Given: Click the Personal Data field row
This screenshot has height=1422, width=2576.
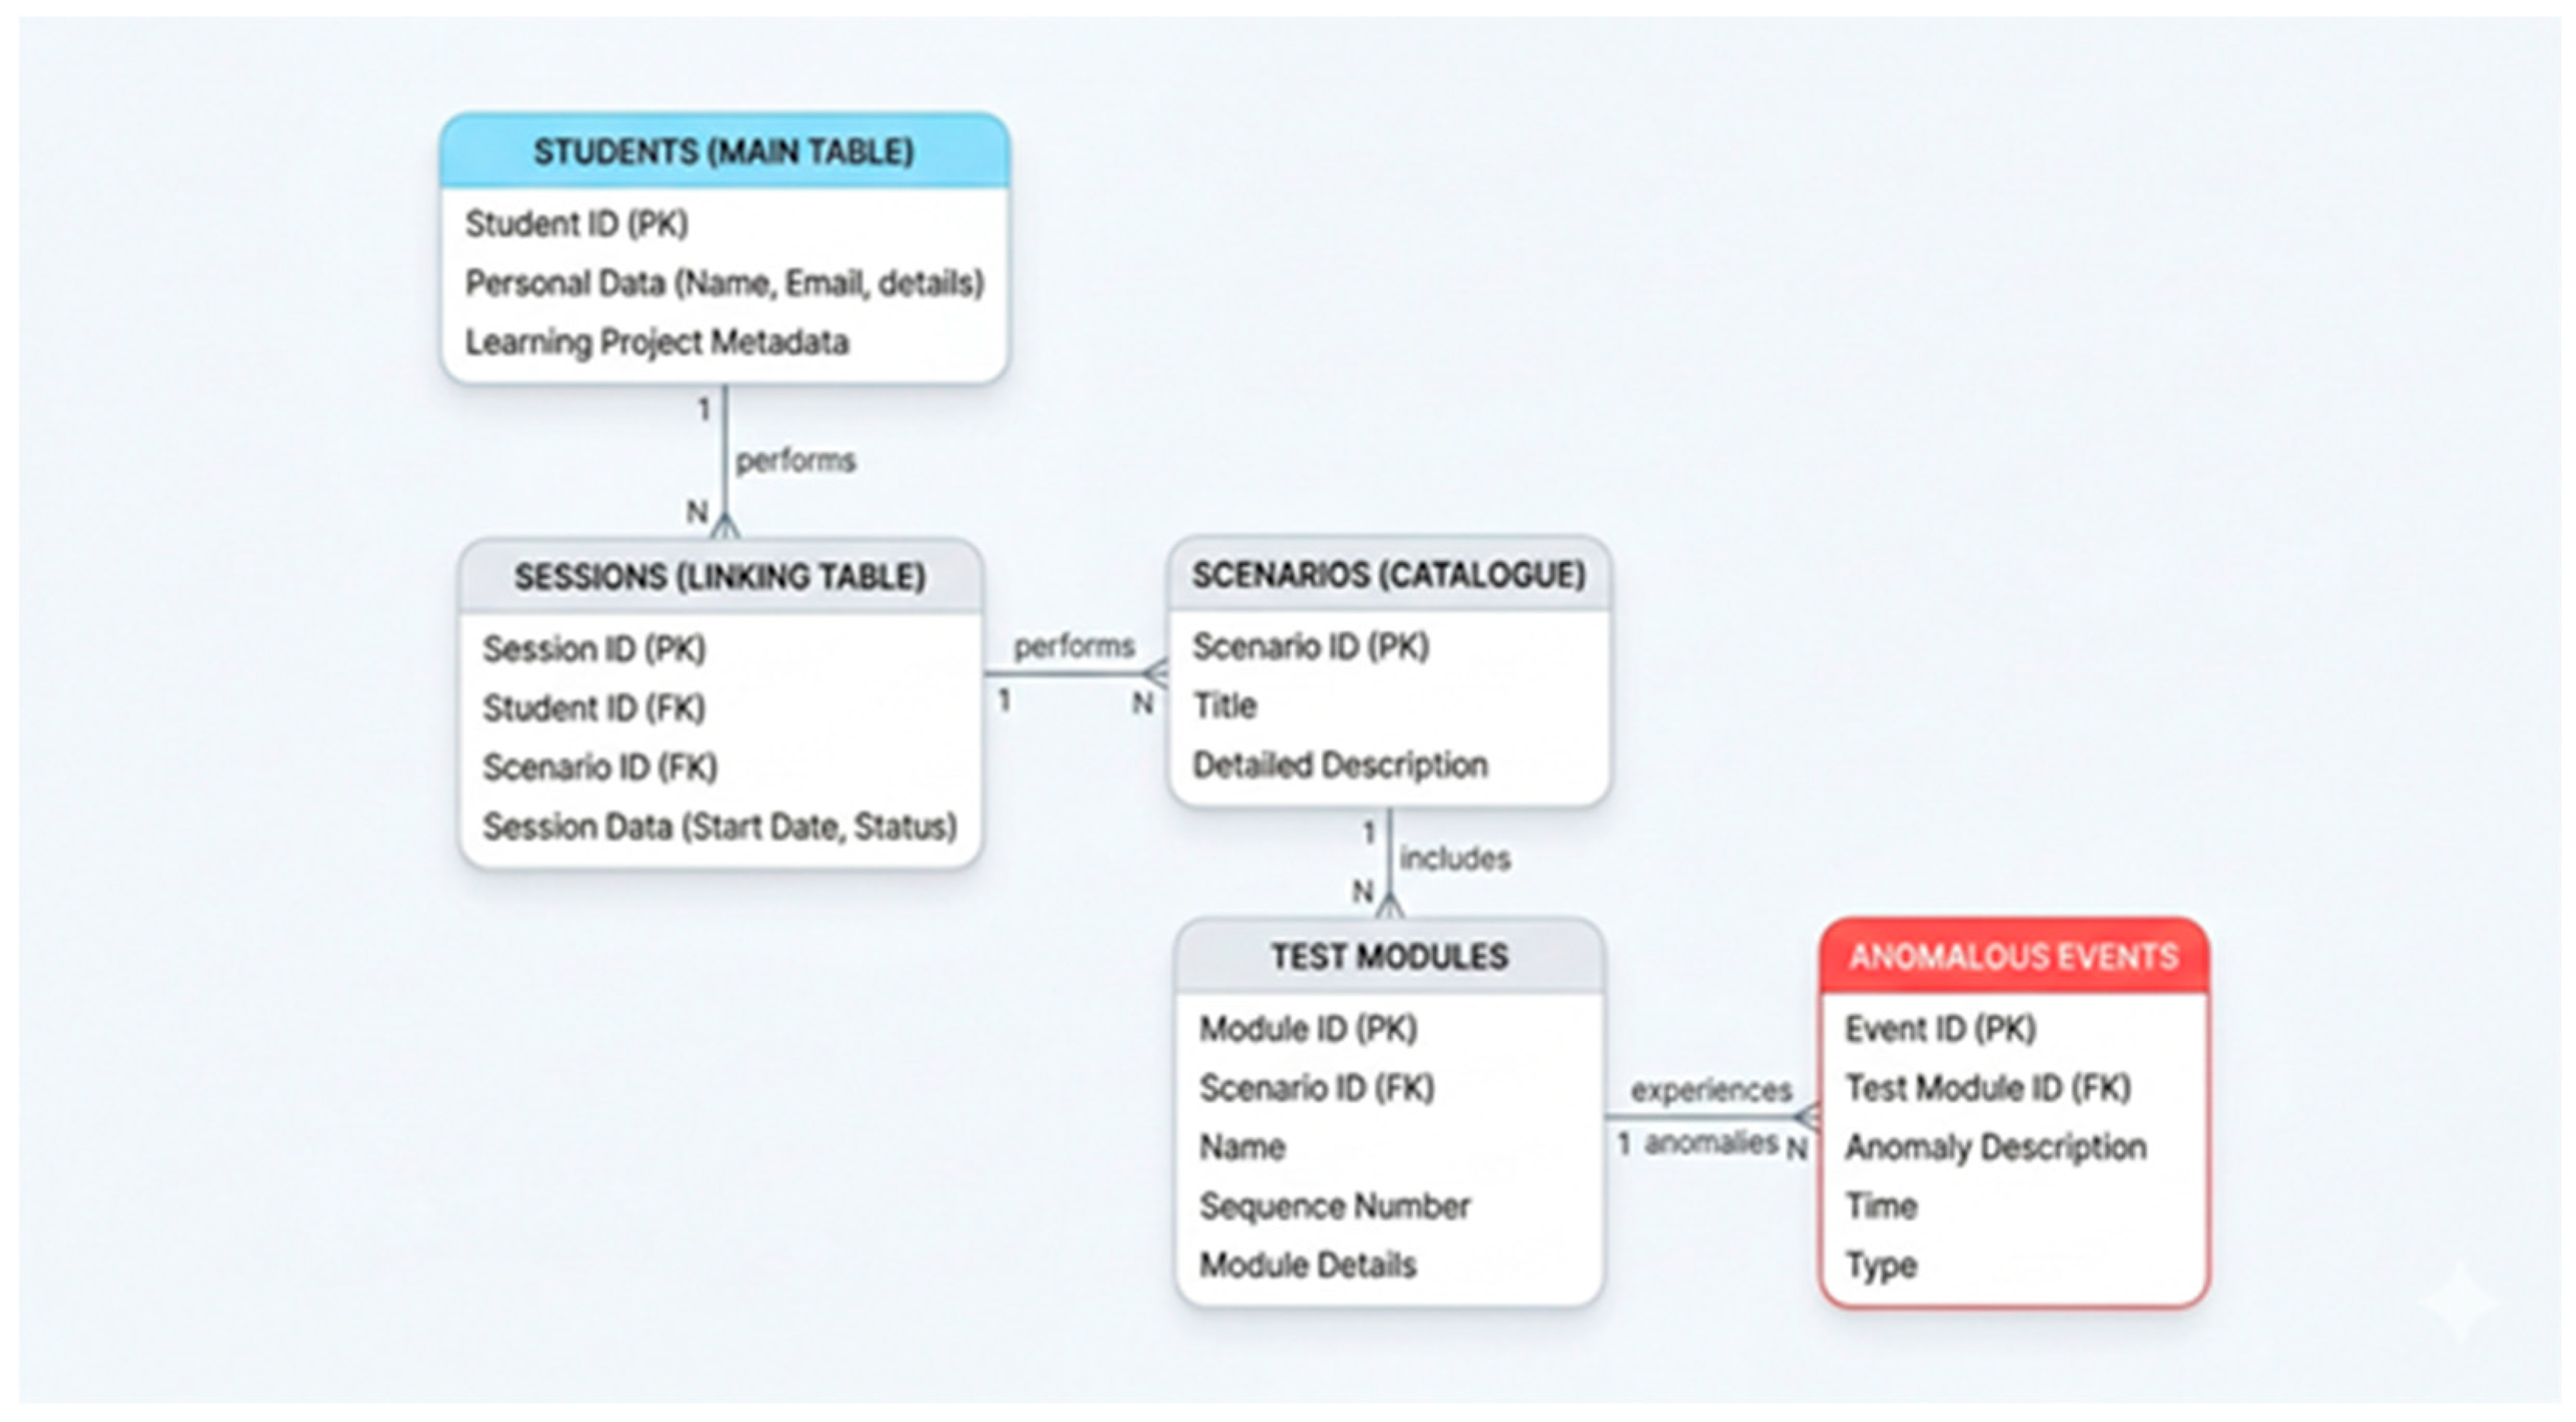Looking at the screenshot, I should pyautogui.click(x=724, y=283).
